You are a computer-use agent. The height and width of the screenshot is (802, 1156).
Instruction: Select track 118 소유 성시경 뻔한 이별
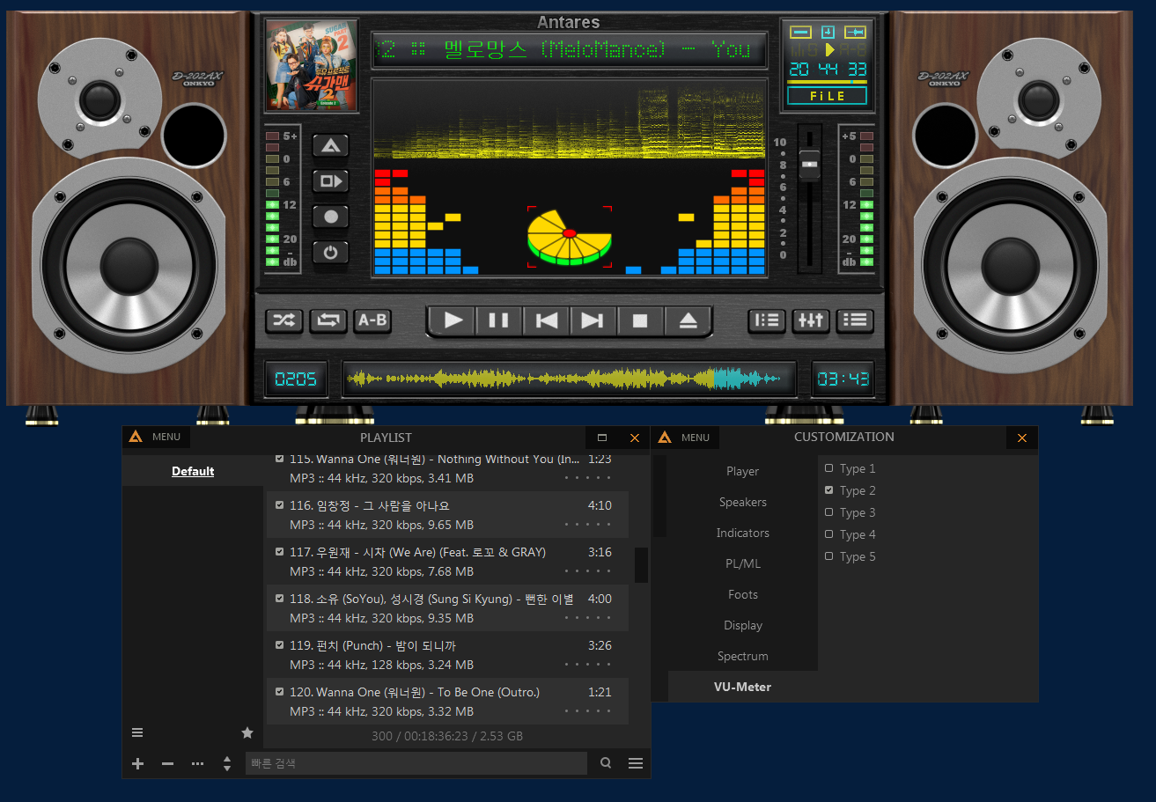coord(447,608)
